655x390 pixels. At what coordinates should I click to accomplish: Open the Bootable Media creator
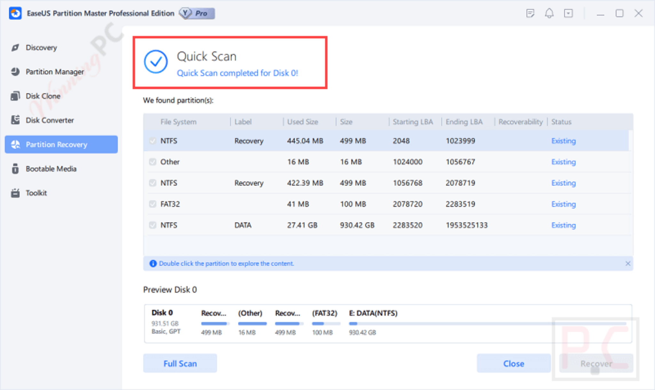51,169
